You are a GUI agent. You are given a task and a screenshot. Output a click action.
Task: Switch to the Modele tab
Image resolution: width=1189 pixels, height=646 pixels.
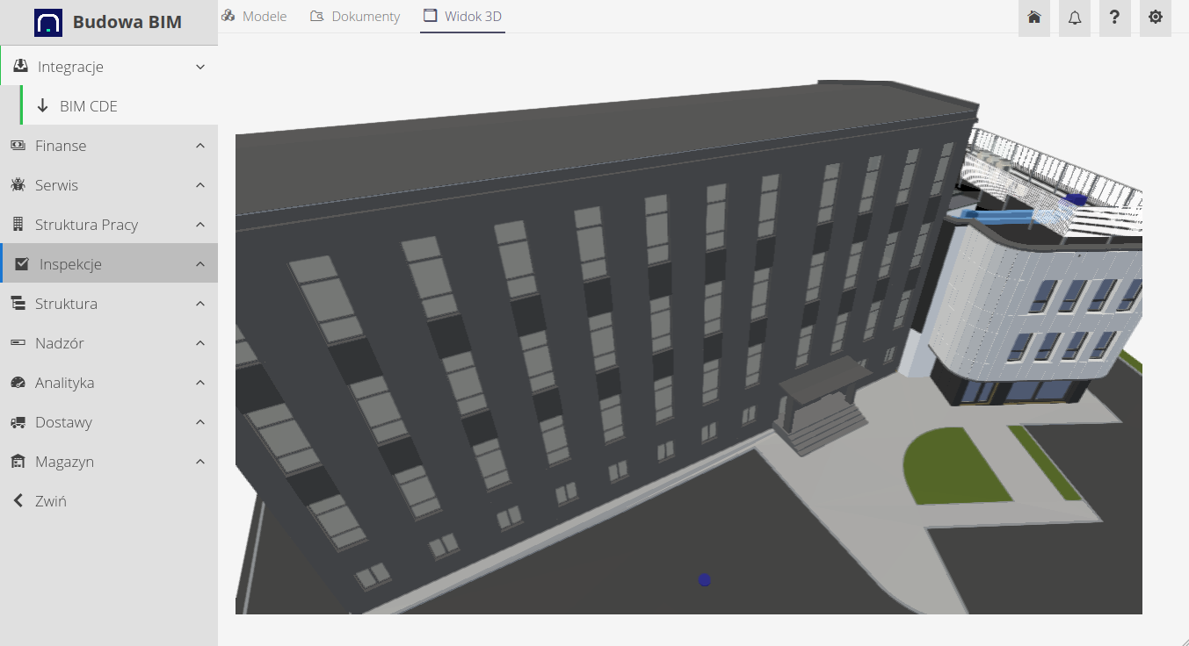(254, 16)
